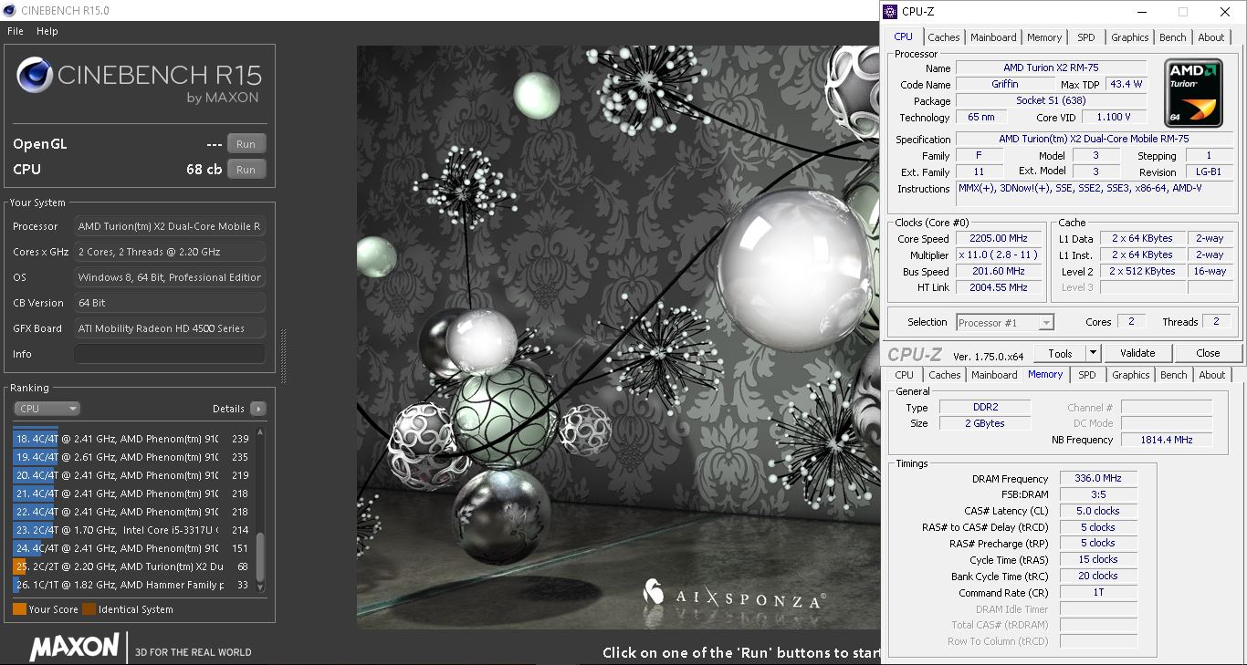1247x665 pixels.
Task: Click the ranking list scrollbar thumb
Action: click(260, 558)
